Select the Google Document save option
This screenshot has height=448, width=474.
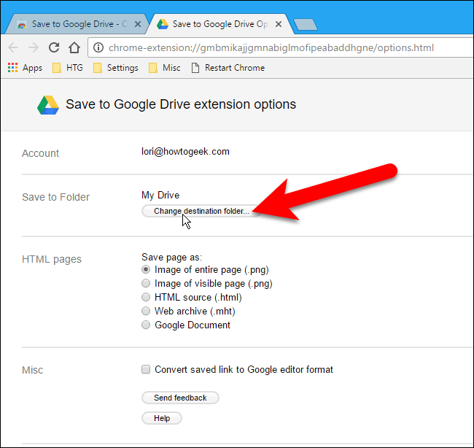pos(147,325)
